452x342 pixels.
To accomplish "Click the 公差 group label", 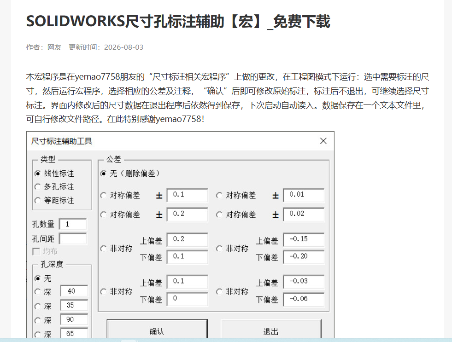I will [x=114, y=159].
